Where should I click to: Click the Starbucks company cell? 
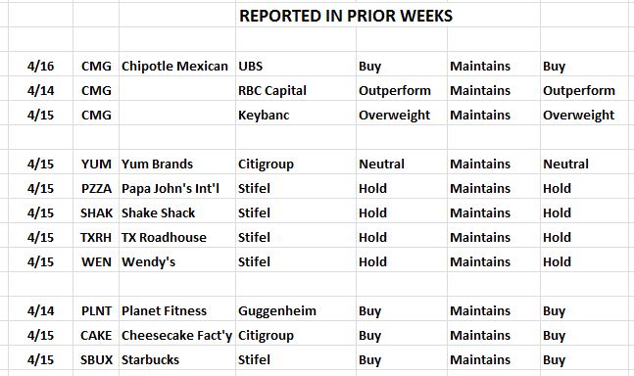[177, 359]
